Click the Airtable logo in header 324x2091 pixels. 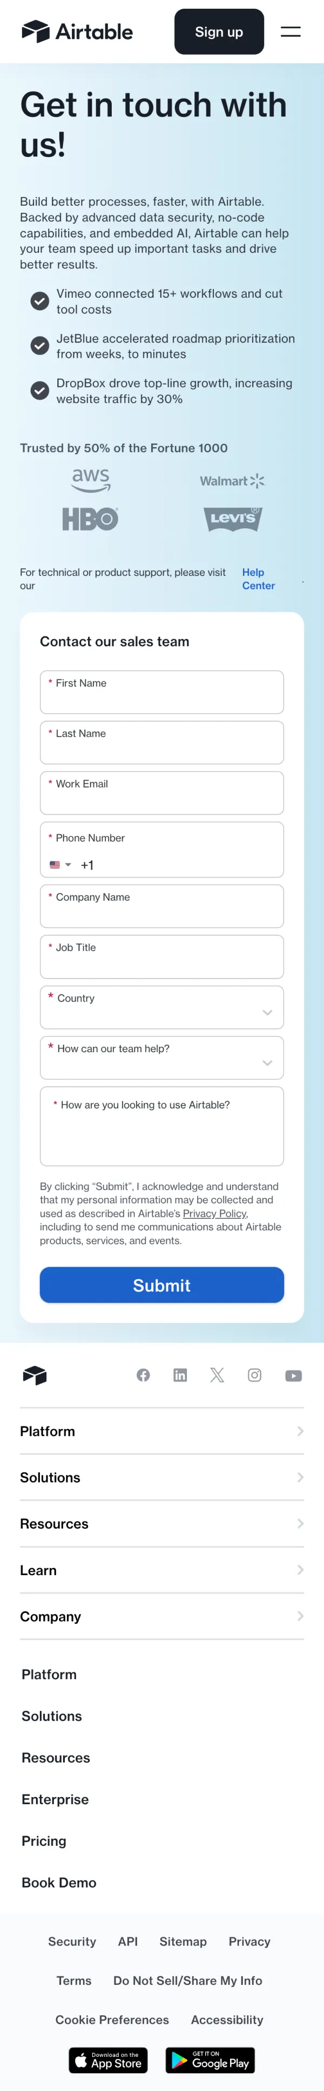pyautogui.click(x=77, y=31)
